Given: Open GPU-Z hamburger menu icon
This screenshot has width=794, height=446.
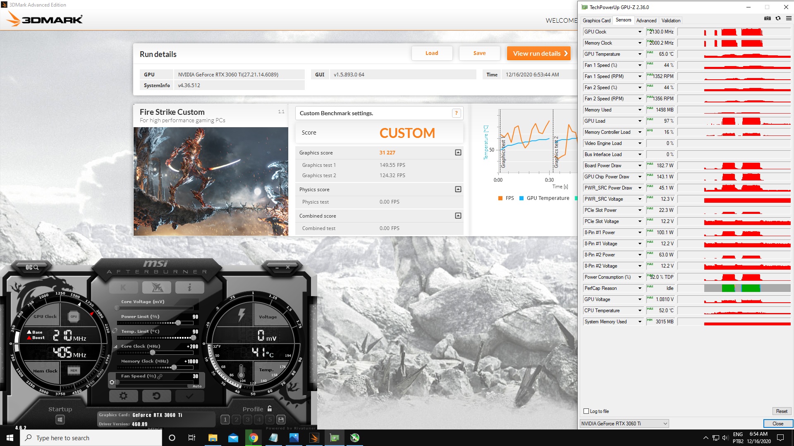Looking at the screenshot, I should point(789,19).
